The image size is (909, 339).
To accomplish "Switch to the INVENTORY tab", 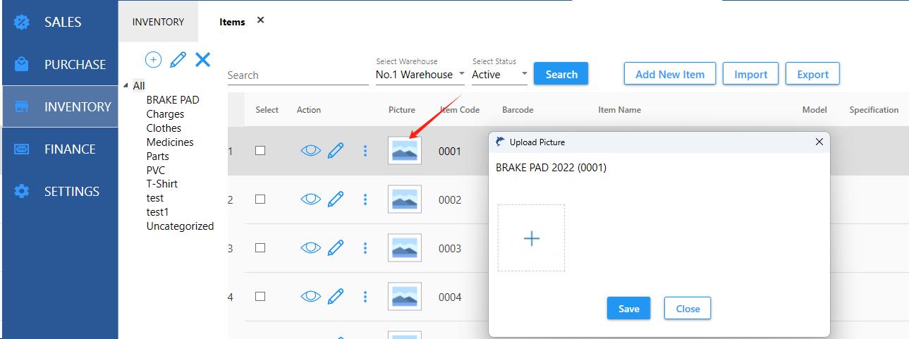I will pos(158,22).
